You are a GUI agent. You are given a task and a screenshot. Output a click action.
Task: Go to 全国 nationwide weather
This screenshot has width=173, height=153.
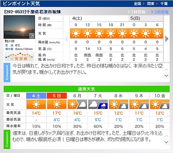pos(137,3)
